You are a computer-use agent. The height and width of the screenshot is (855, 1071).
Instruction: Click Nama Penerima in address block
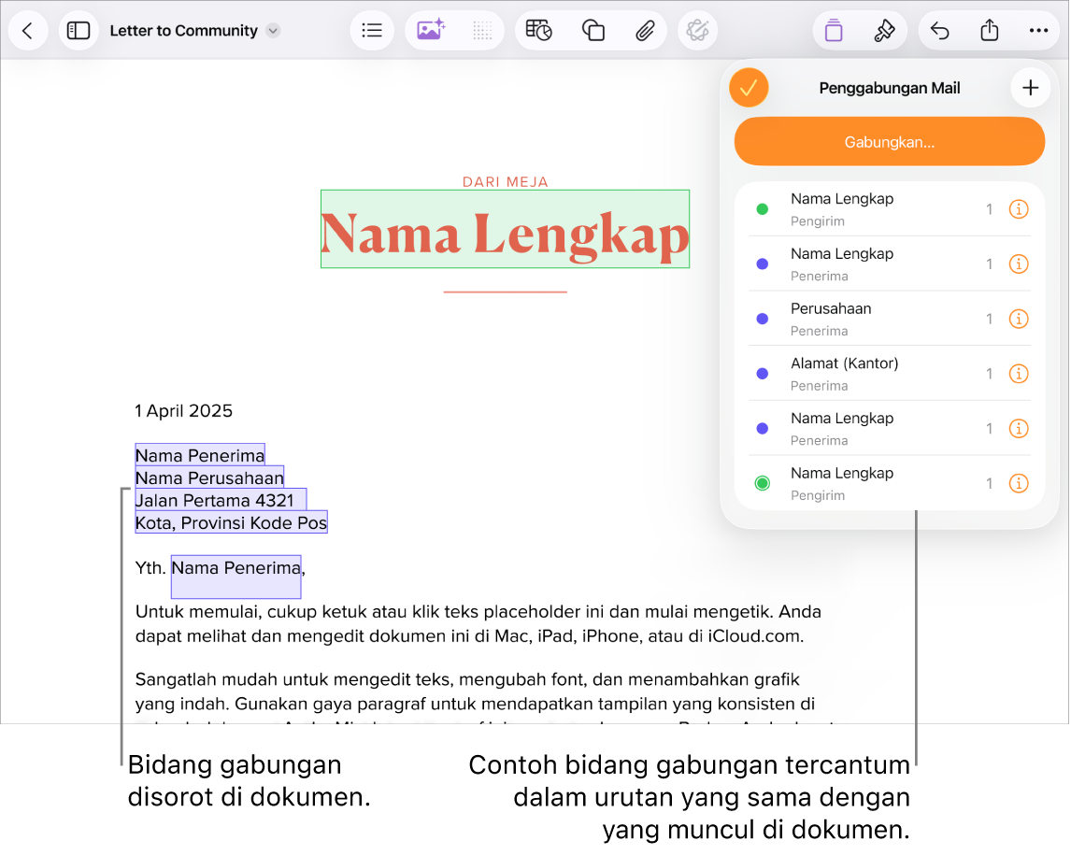(200, 455)
